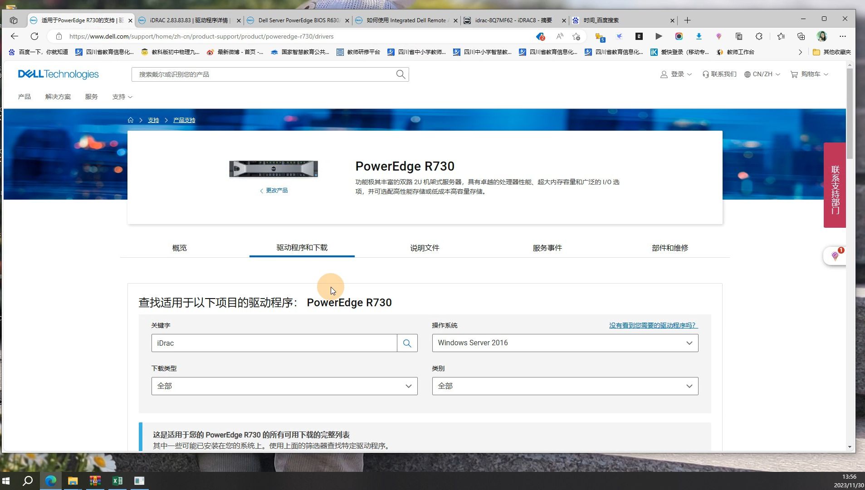Viewport: 865px width, 490px height.
Task: Click the keyword search magnifier button
Action: pos(407,343)
